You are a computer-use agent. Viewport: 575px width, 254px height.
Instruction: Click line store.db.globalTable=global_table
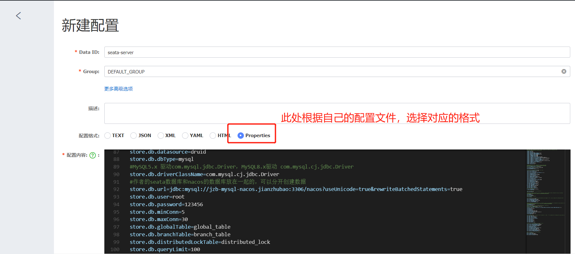180,227
